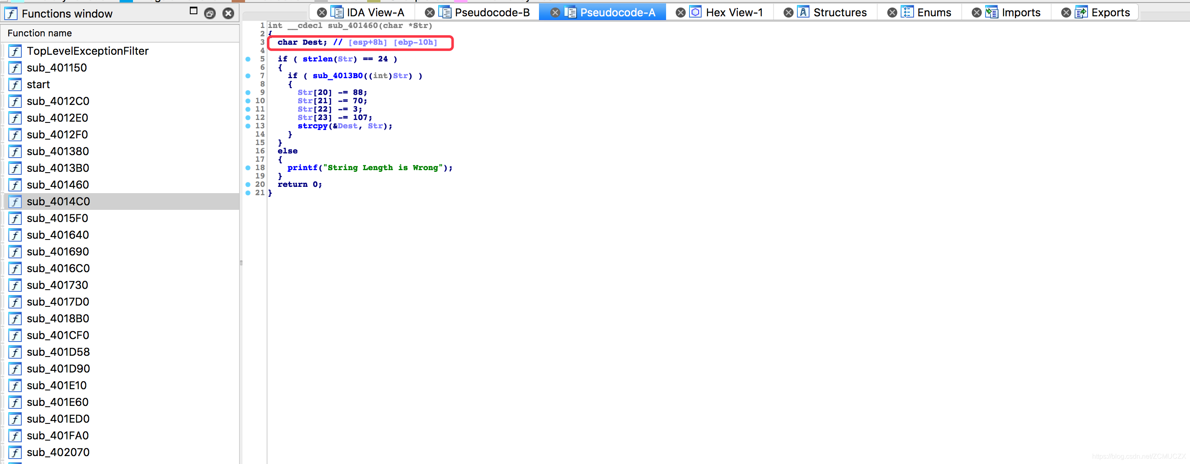The image size is (1190, 464).
Task: Close the Hex View-1 tab
Action: pos(680,13)
